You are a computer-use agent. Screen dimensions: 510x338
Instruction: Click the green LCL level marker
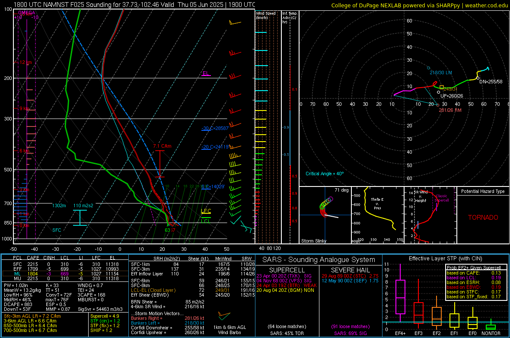coord(205,221)
